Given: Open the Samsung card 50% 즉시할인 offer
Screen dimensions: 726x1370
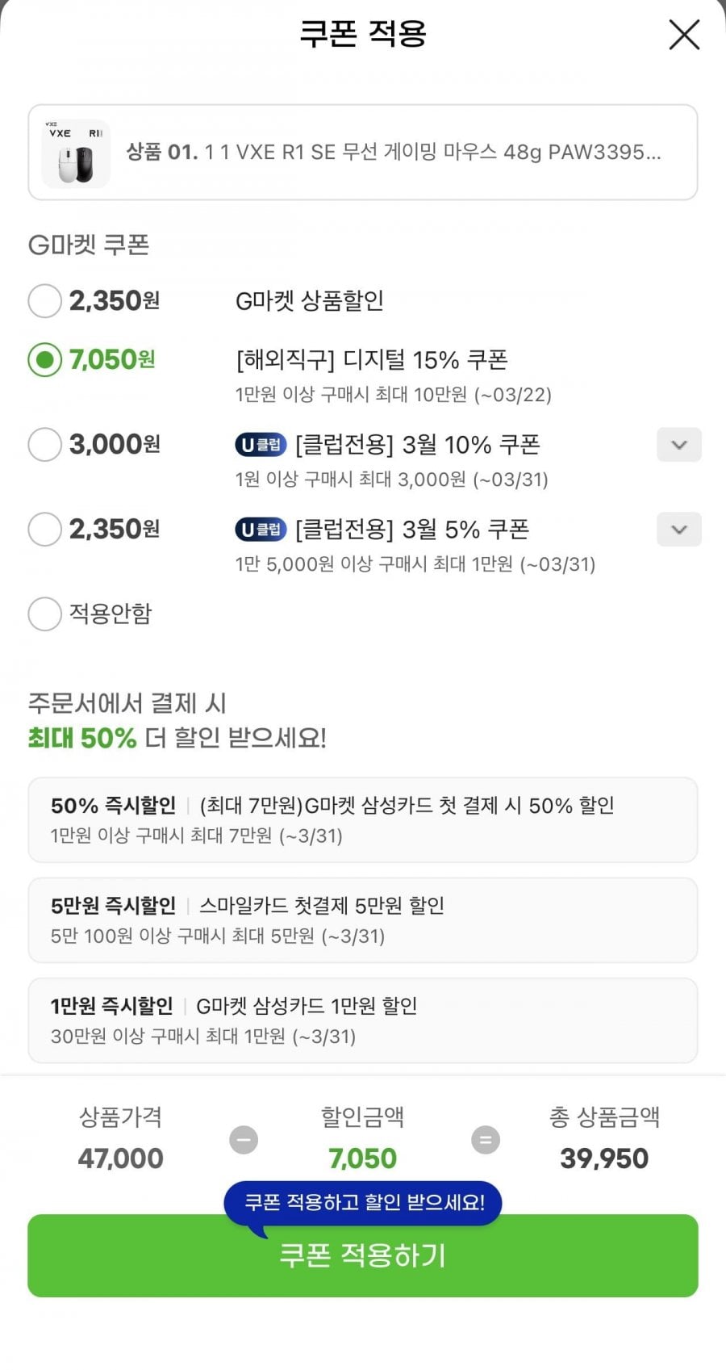Looking at the screenshot, I should [x=362, y=819].
